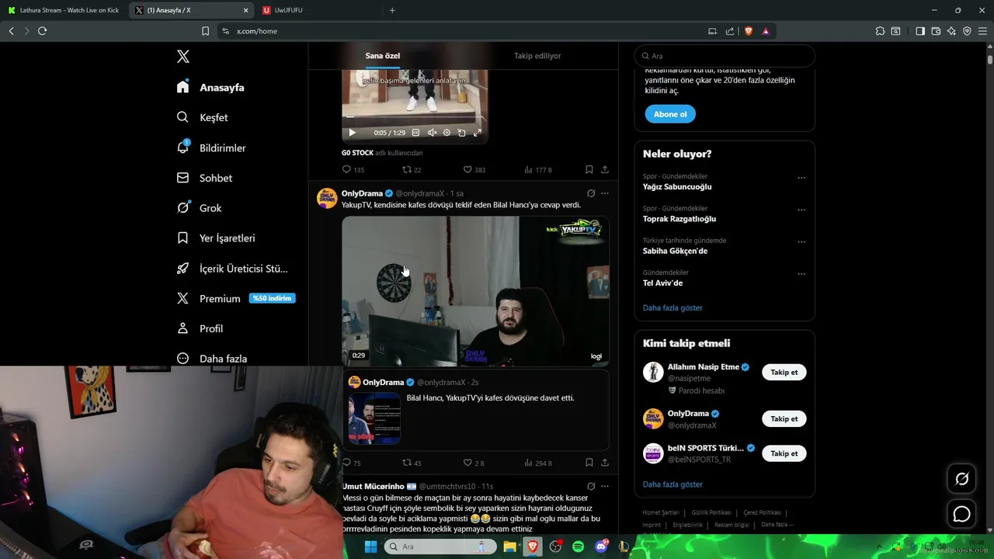Open İçerik Üreticisi Stüdyosu
Screen dimensions: 994x559
coord(232,269)
